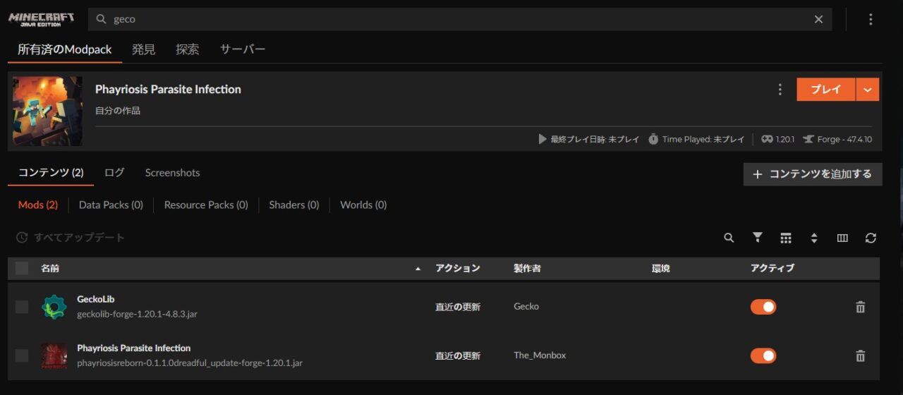Click the modpack title Phayriosis Parasite Infection
This screenshot has height=395, width=903.
tap(168, 90)
